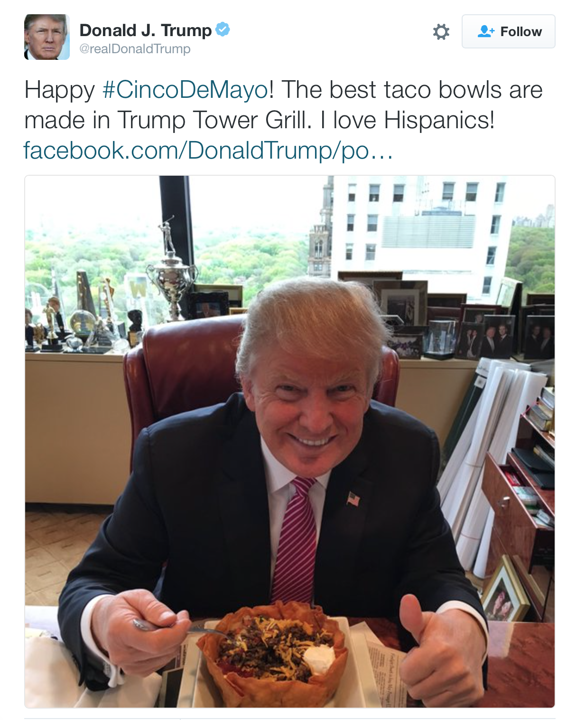Image resolution: width=576 pixels, height=720 pixels.
Task: Click the blue verified badge
Action: tap(223, 29)
